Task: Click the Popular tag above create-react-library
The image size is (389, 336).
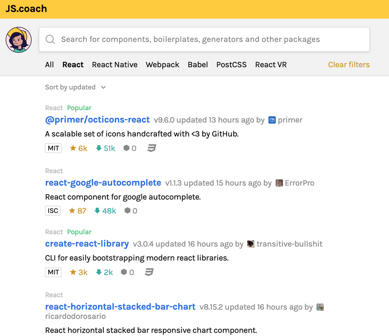Action: tap(79, 232)
